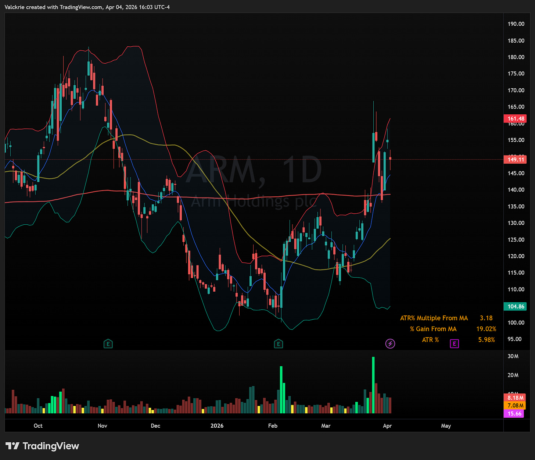Click the red 8.18M volume label
The image size is (535, 460).
tap(516, 398)
